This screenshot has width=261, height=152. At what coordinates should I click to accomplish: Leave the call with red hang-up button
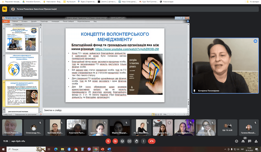pyautogui.click(x=152, y=141)
